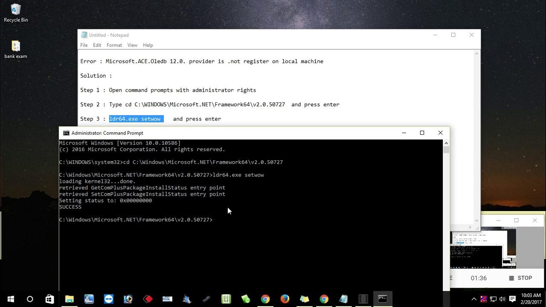Viewport: 546px width, 307px height.
Task: Click 'Setting status to: 0x00000000' line
Action: (105, 200)
